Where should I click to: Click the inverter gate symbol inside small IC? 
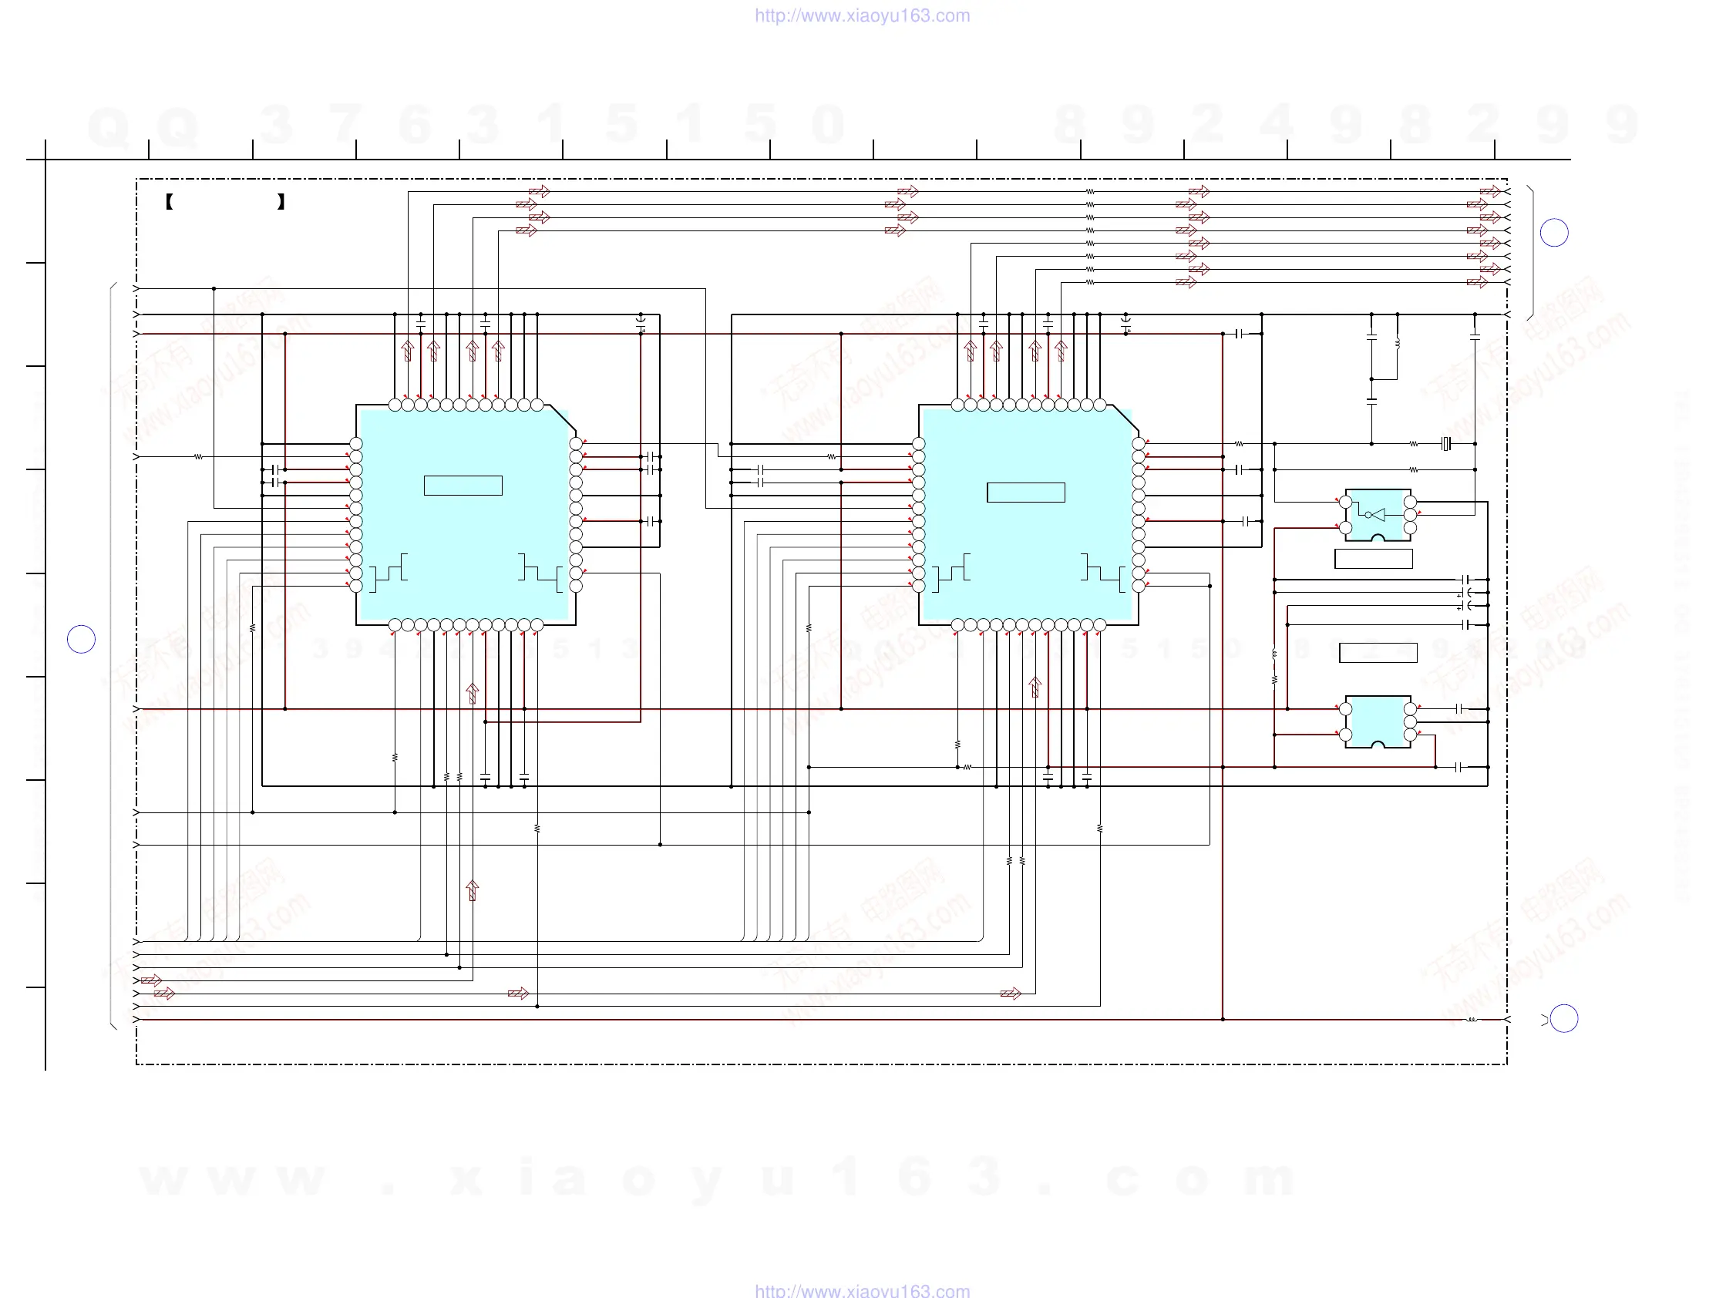[x=1378, y=515]
